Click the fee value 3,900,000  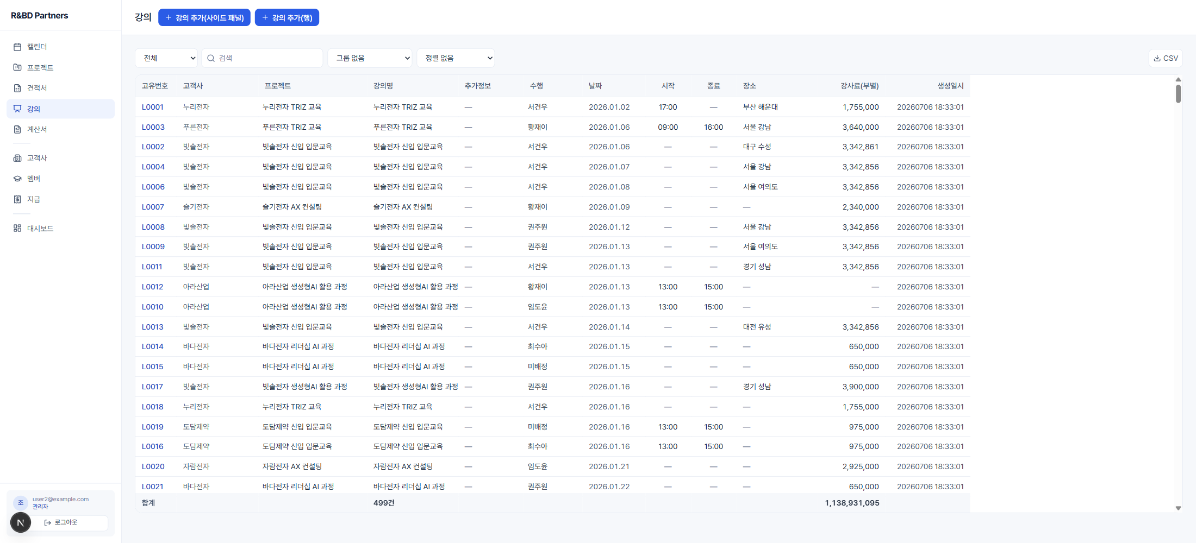coord(861,387)
